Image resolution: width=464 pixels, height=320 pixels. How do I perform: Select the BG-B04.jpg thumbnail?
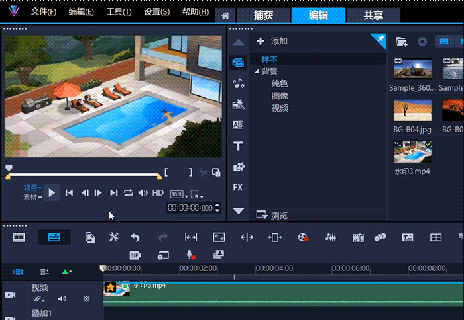[x=412, y=110]
